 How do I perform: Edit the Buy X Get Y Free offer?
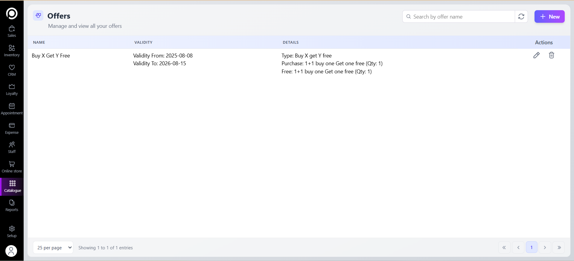pos(536,55)
